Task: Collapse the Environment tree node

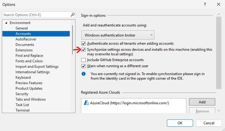Action: [x=6, y=23]
